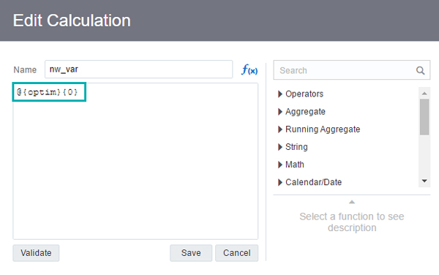
Task: Select the Operators label in function list
Action: click(x=304, y=94)
